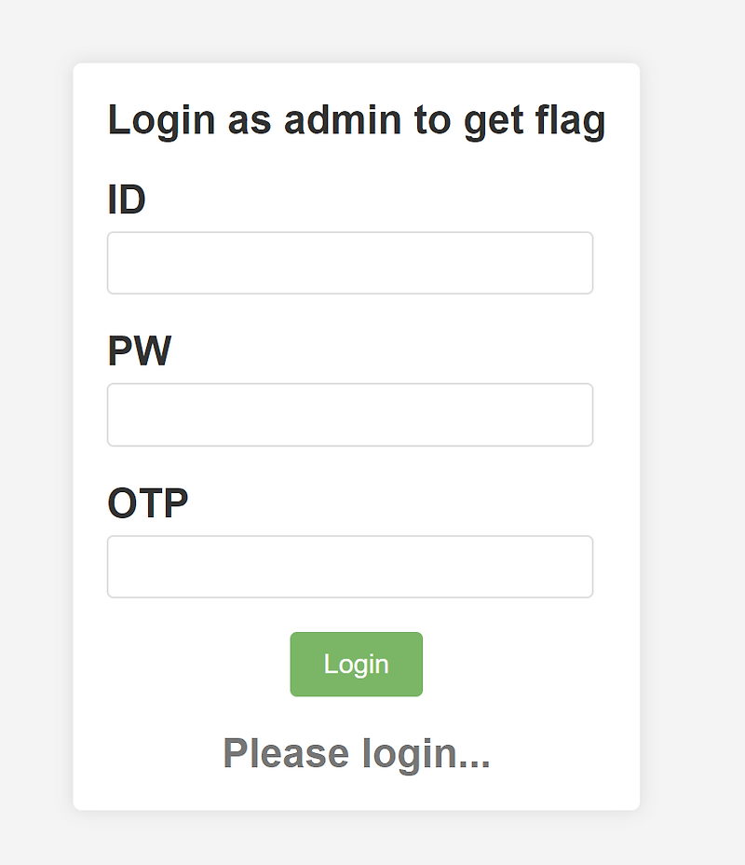Click the 'Login as admin to get flag' heading
This screenshot has width=745, height=865.
(x=358, y=119)
